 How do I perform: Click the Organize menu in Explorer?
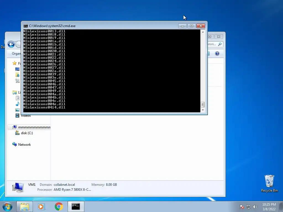pyautogui.click(x=16, y=54)
